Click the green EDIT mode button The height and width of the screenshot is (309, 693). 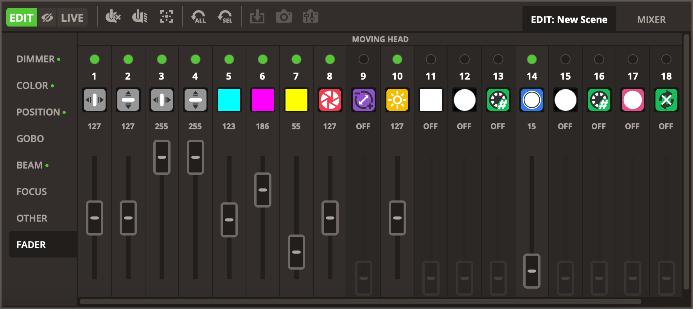pyautogui.click(x=22, y=18)
